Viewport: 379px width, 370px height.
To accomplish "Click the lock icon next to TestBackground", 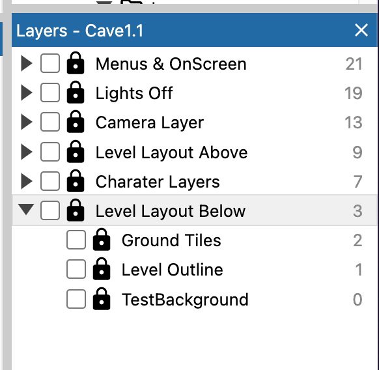I will pyautogui.click(x=102, y=298).
